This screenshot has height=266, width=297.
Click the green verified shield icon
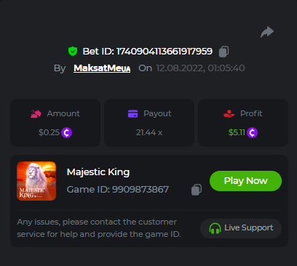coord(73,52)
